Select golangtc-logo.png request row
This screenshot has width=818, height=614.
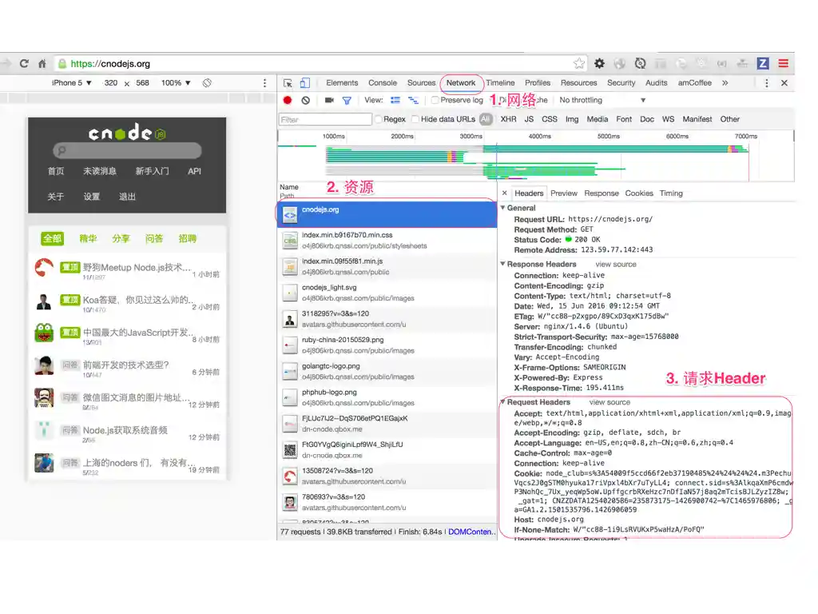pos(387,371)
